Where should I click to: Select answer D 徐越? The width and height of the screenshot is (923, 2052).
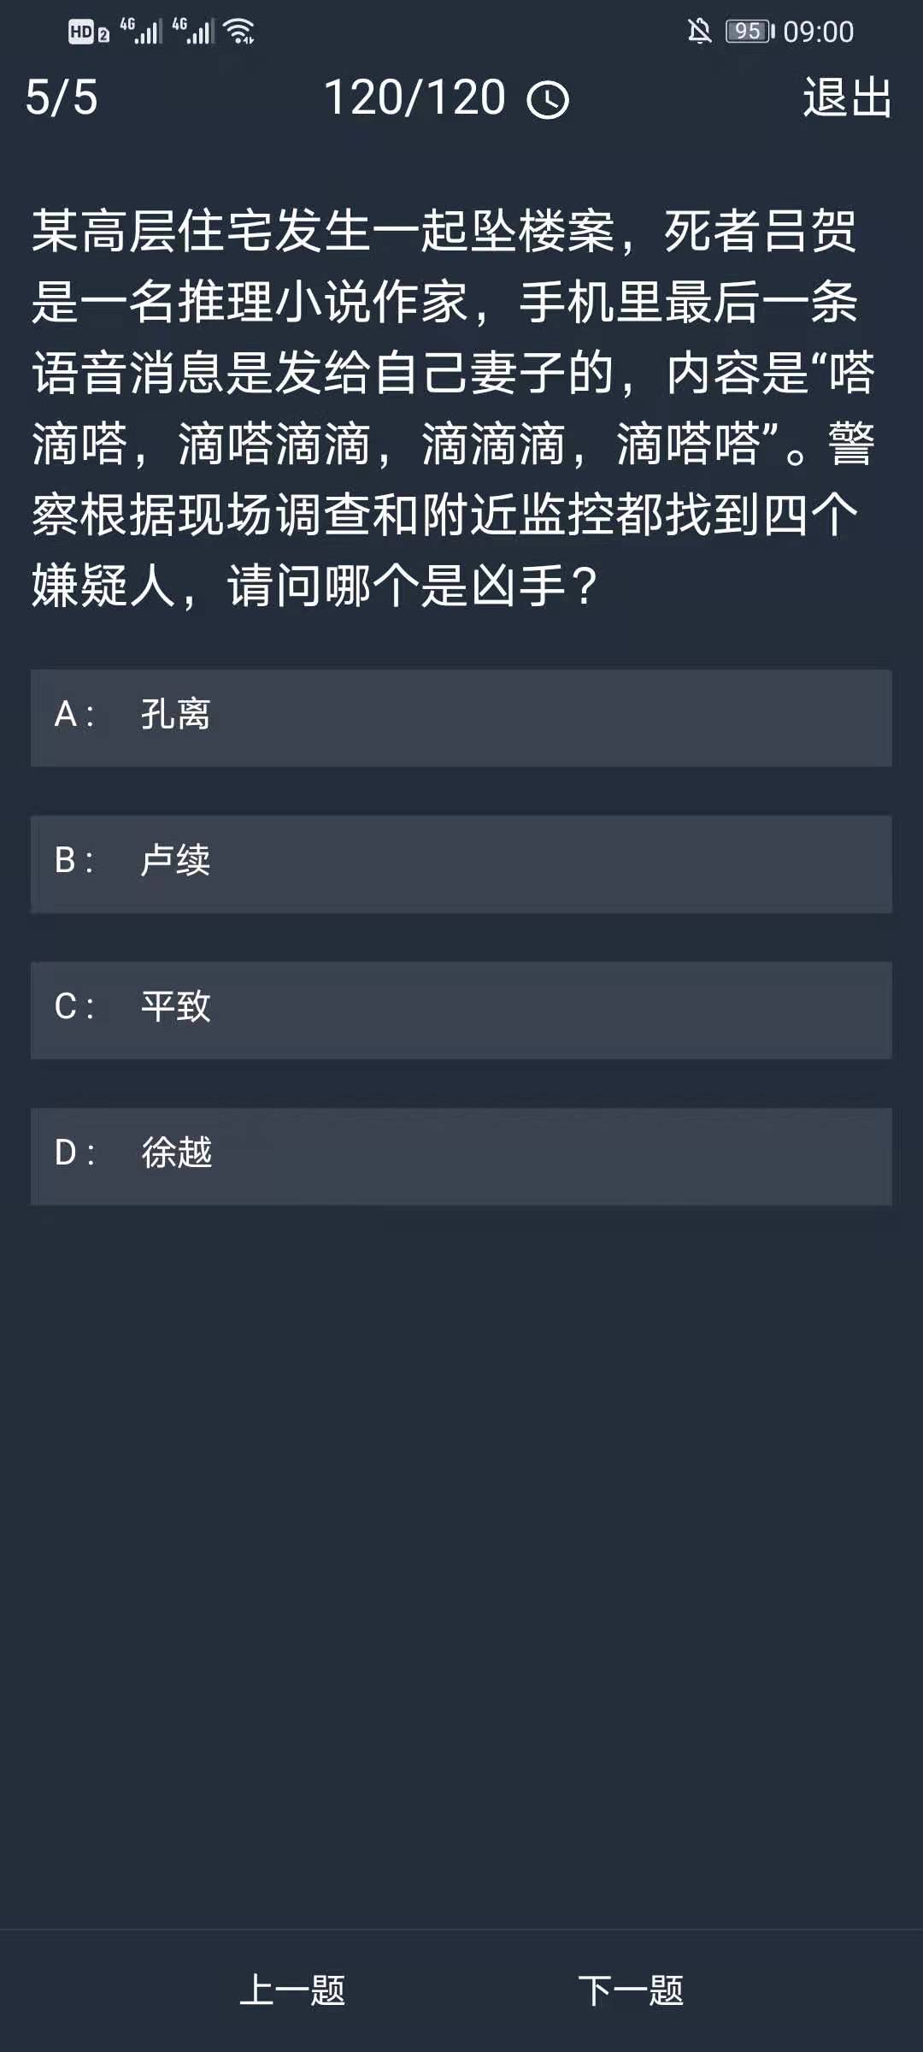pos(461,1155)
